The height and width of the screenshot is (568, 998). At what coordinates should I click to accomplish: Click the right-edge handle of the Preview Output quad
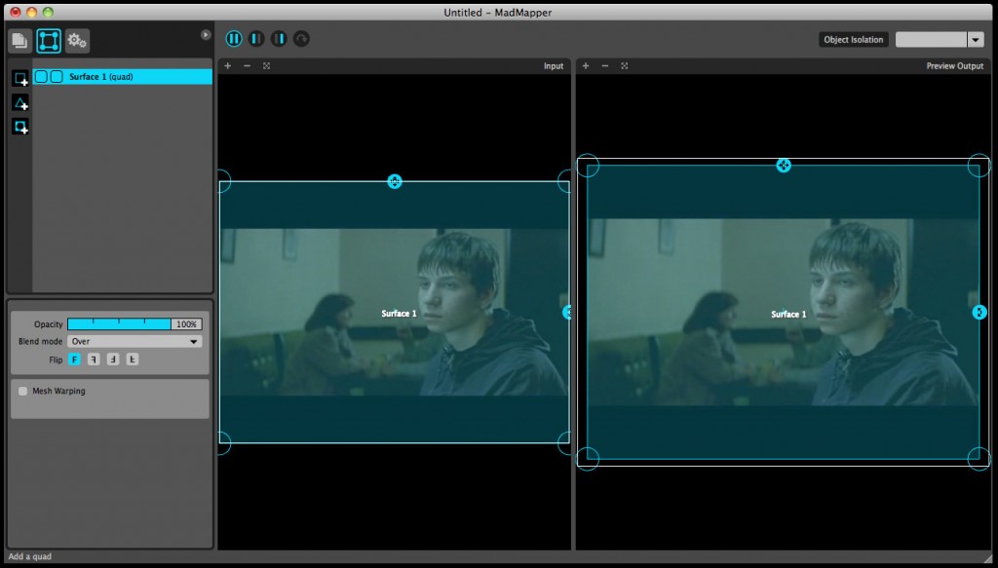point(979,313)
